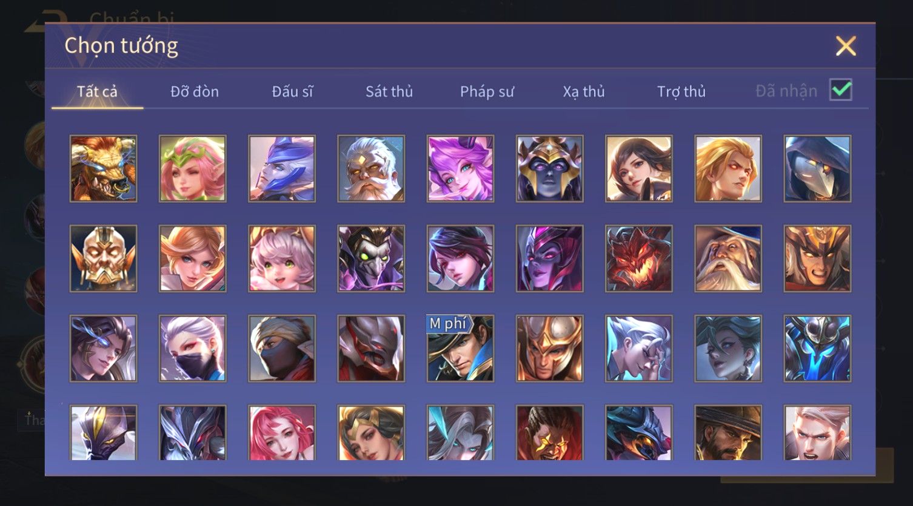
Task: Select the golden lion beast hero portrait
Action: [x=103, y=168]
